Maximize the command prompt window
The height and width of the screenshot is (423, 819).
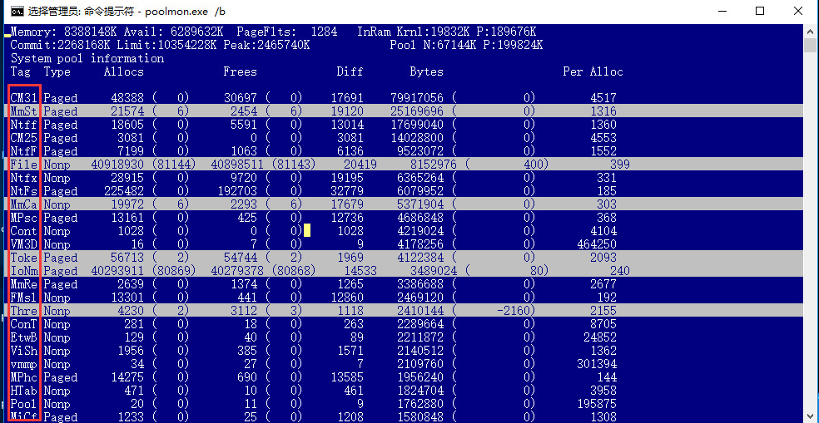pos(760,12)
